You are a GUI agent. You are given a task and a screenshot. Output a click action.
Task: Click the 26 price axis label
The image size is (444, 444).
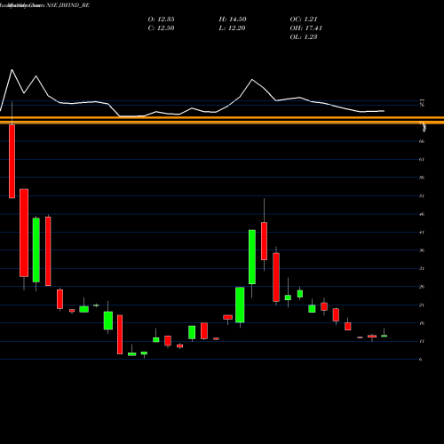pos(422,287)
